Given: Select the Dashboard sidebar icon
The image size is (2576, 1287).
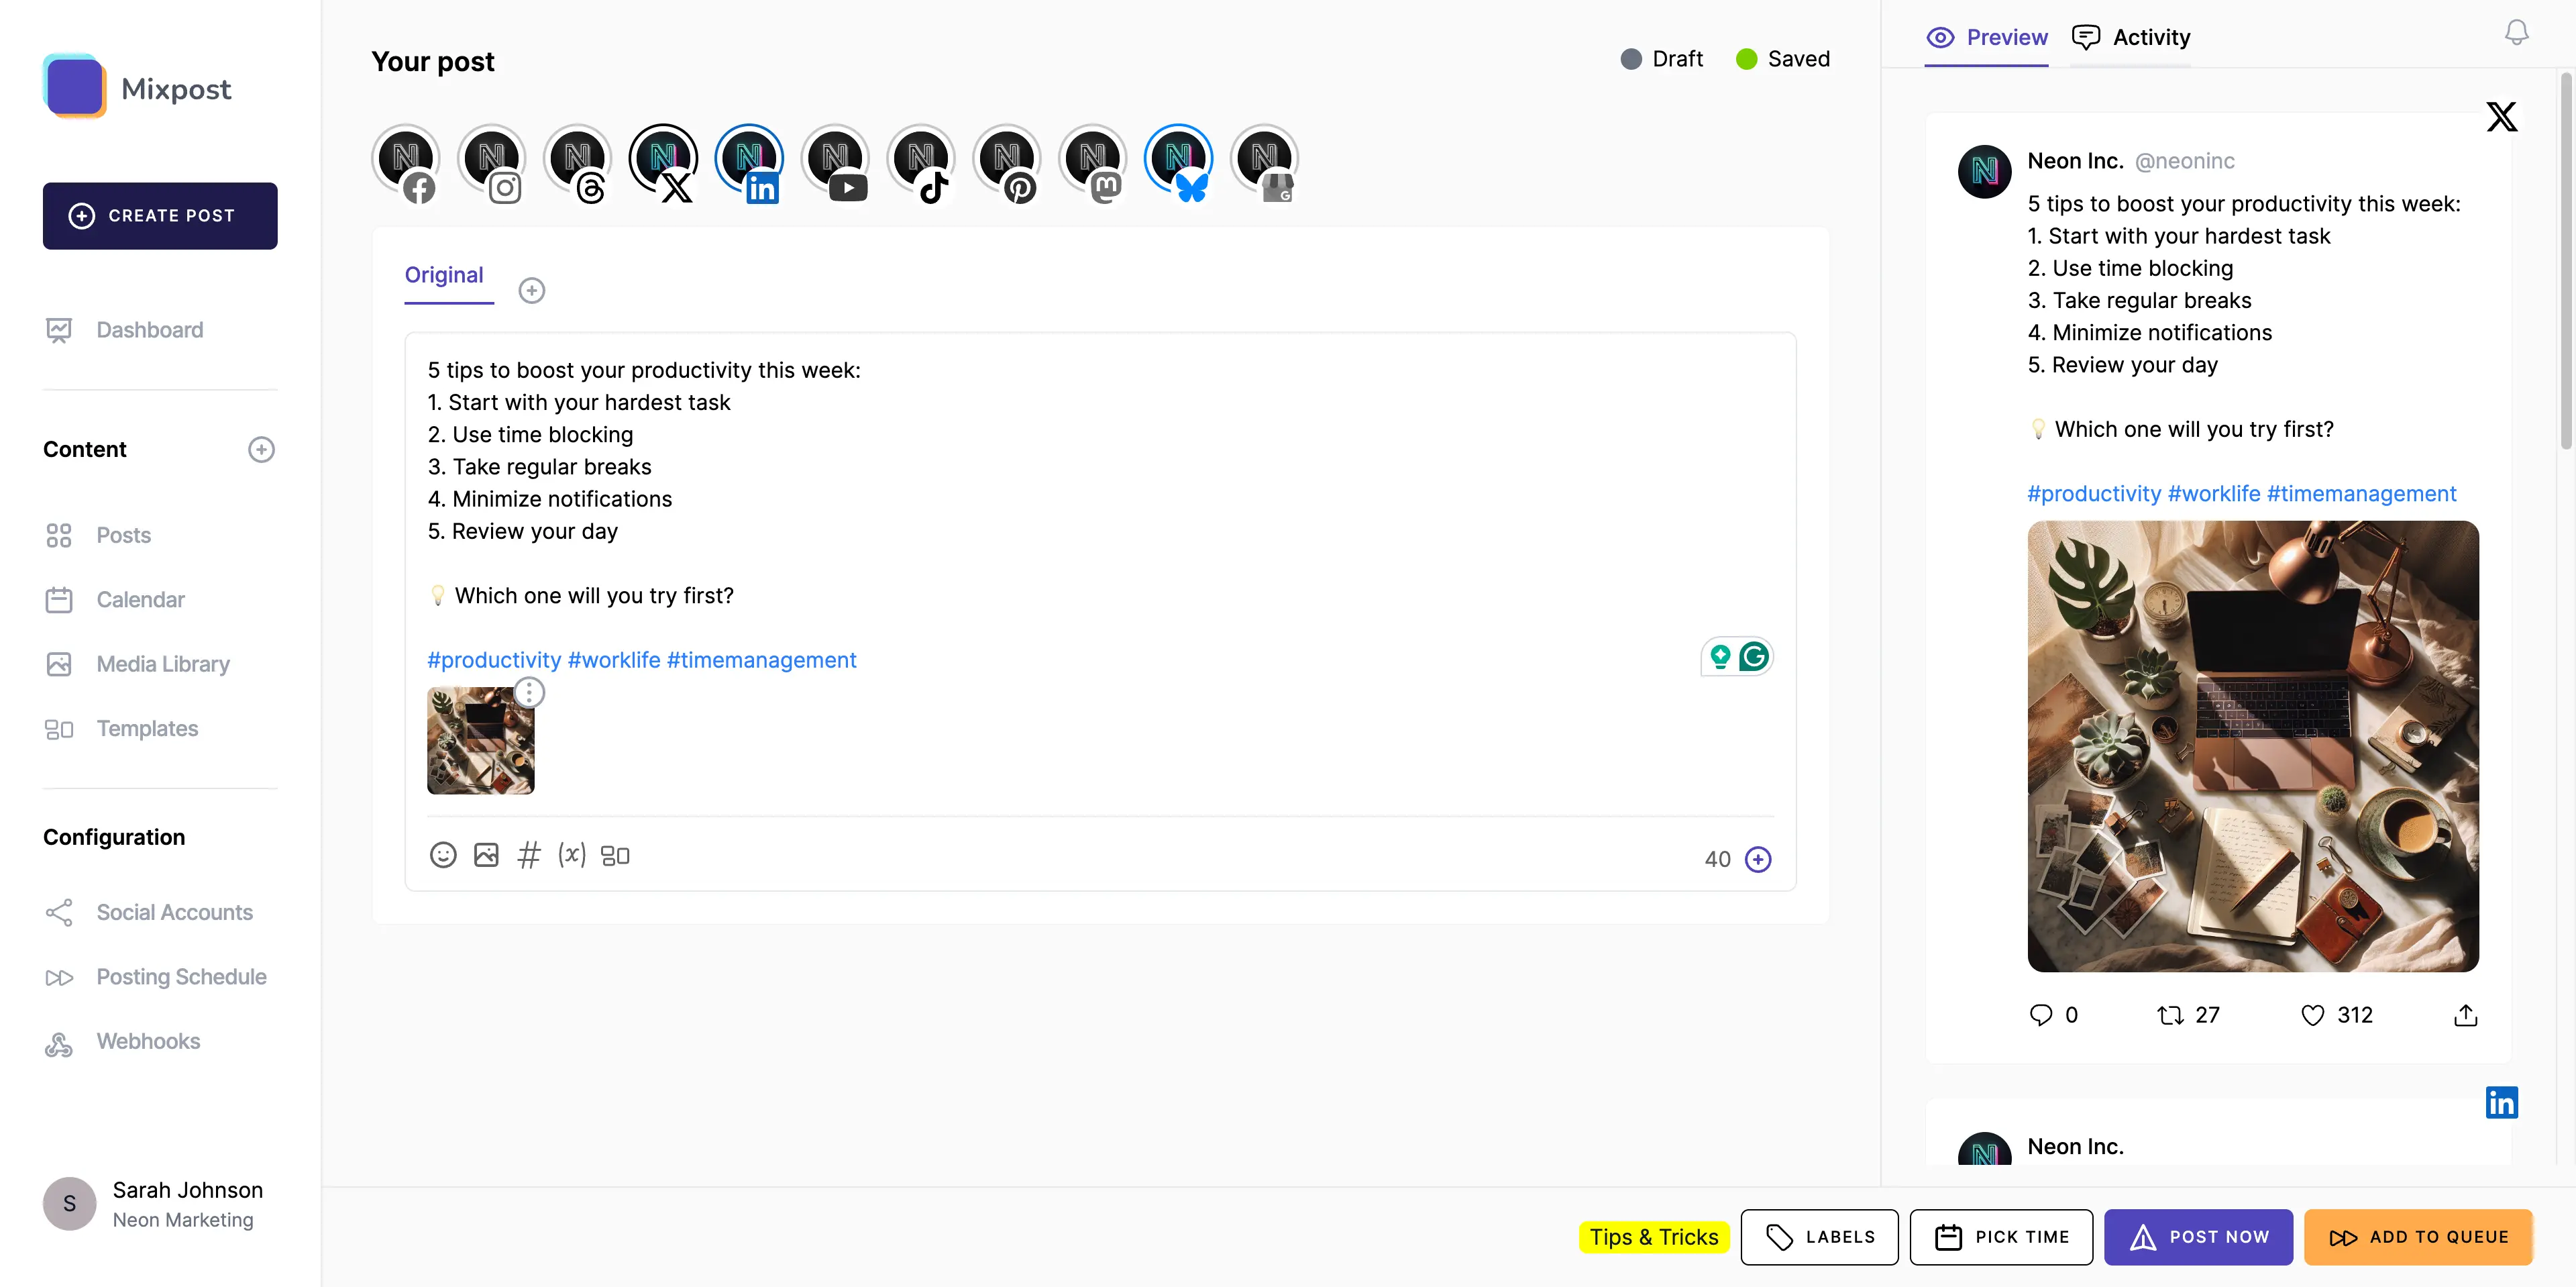Looking at the screenshot, I should [x=59, y=330].
